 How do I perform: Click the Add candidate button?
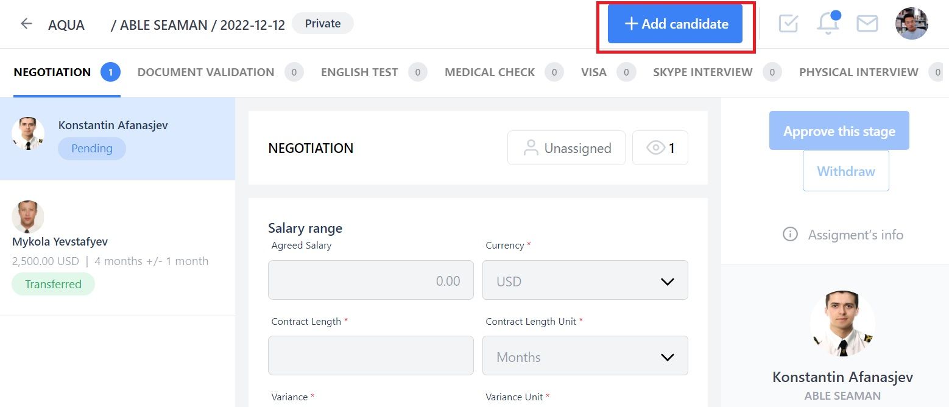coord(675,24)
